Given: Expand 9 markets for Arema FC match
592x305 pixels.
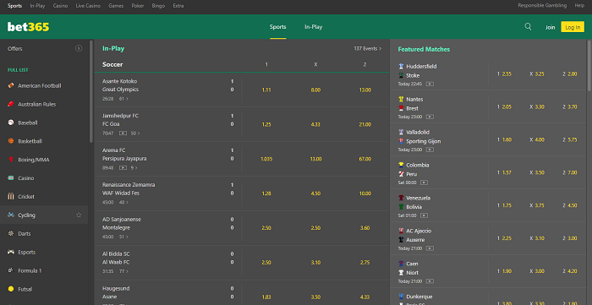Looking at the screenshot, I should click(134, 168).
